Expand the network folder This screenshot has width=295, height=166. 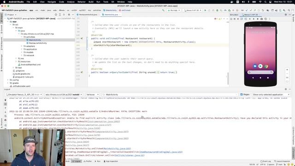pyautogui.click(x=22, y=55)
